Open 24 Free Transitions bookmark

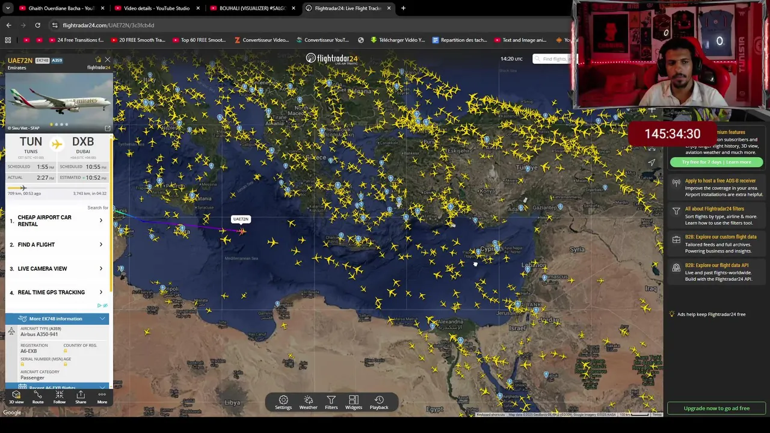pyautogui.click(x=76, y=40)
